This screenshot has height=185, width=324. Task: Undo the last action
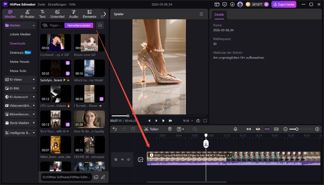tap(115, 129)
